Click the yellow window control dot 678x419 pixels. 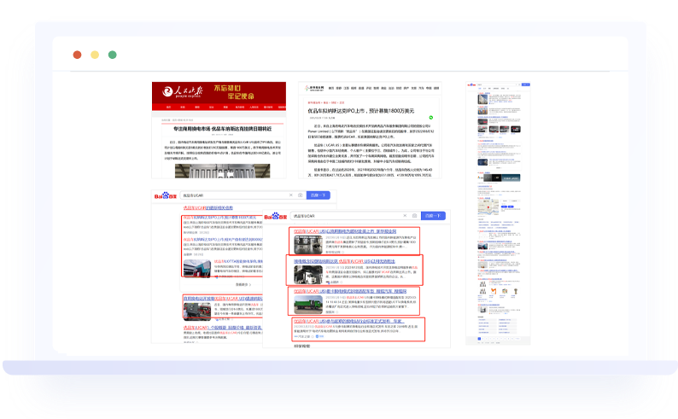(x=95, y=55)
